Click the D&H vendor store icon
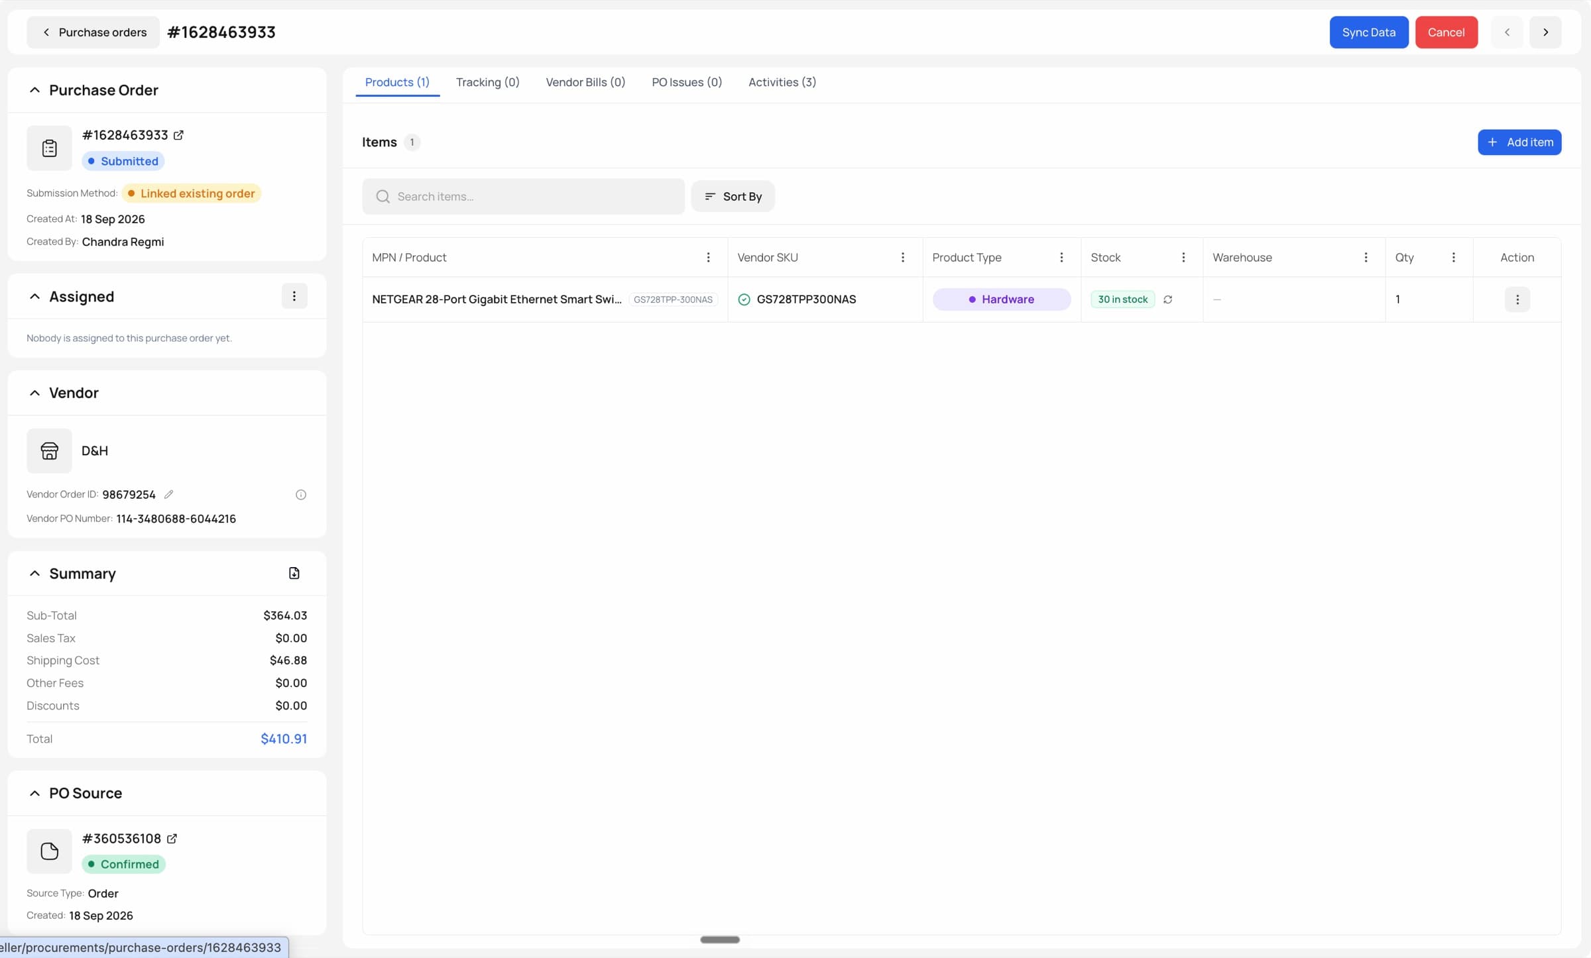 coord(49,451)
